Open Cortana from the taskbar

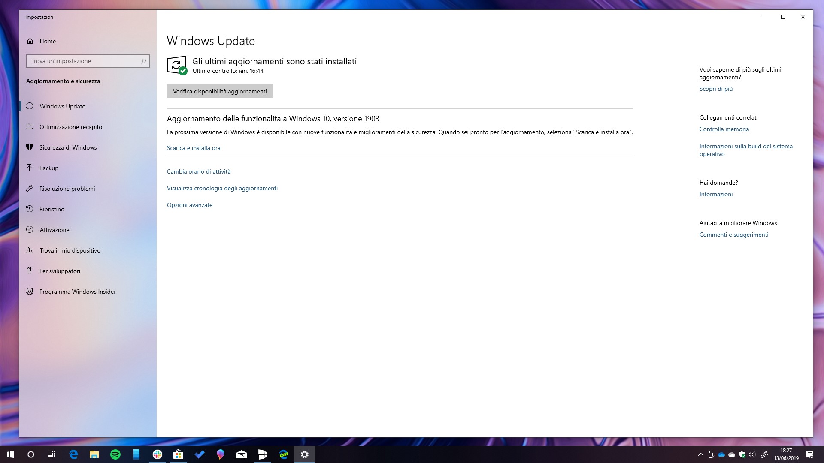click(x=31, y=454)
